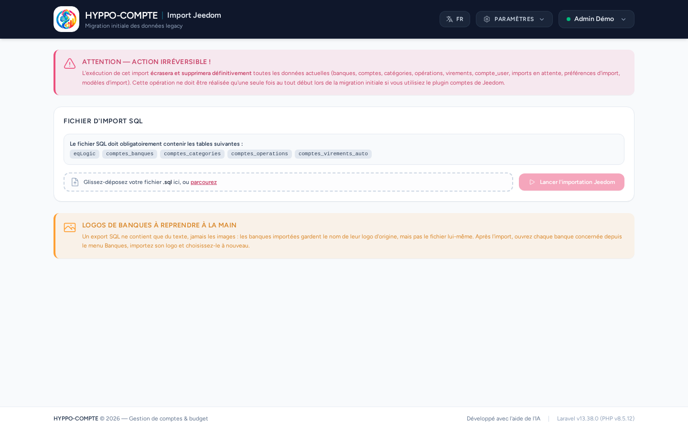Click the language translate icon

450,19
